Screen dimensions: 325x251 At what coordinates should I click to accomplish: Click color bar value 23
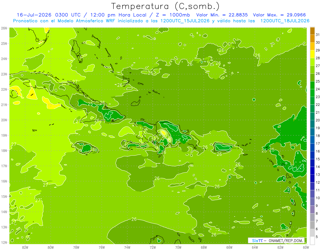pyautogui.click(x=318, y=97)
